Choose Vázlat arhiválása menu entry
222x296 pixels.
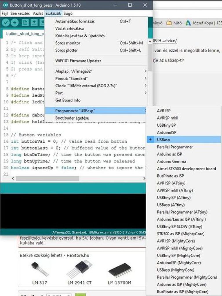coord(96,29)
